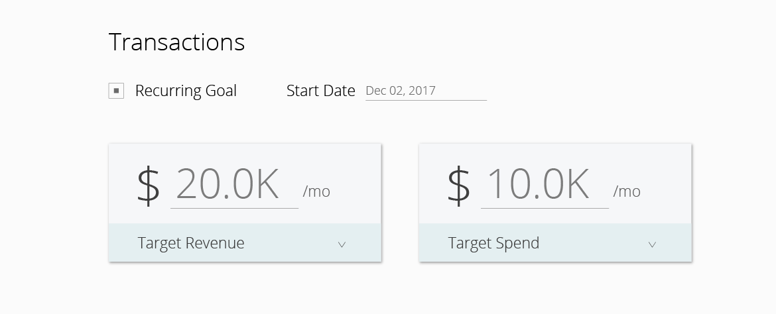
Task: Toggle the Recurring Goal checkbox
Action: 116,91
